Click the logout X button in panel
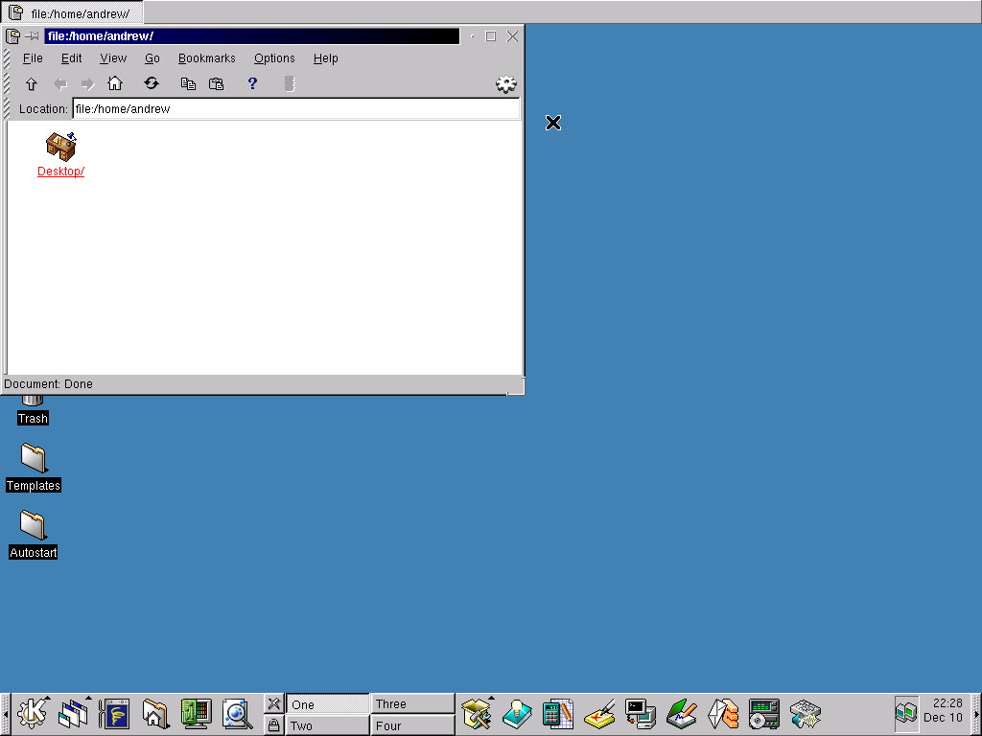 point(273,704)
